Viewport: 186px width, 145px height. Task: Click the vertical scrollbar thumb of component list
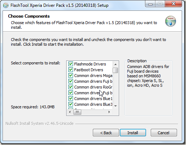[115, 70]
